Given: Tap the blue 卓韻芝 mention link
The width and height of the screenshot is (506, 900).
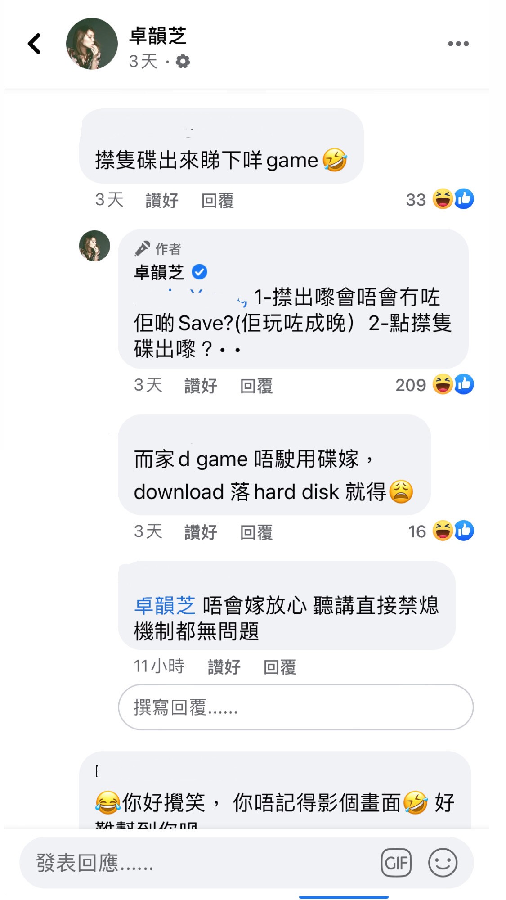Looking at the screenshot, I should coord(165,605).
